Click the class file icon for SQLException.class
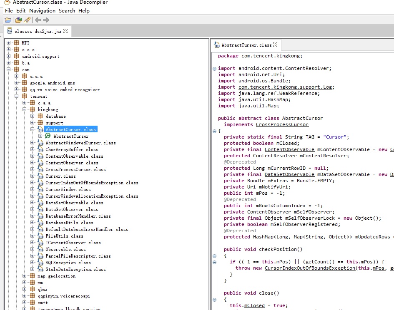This screenshot has height=310, width=394. tap(40, 263)
